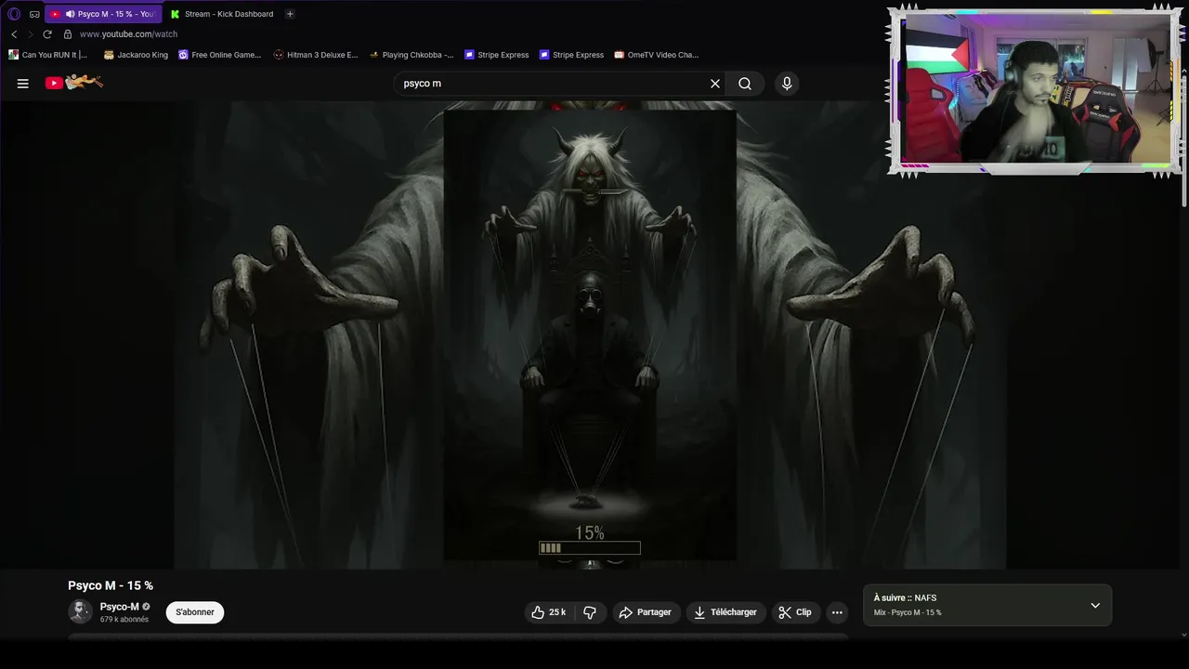The image size is (1189, 669).
Task: Mute the Psyco M tab audio icon
Action: pos(70,14)
